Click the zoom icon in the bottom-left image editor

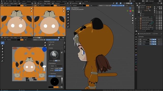coord(45,43)
